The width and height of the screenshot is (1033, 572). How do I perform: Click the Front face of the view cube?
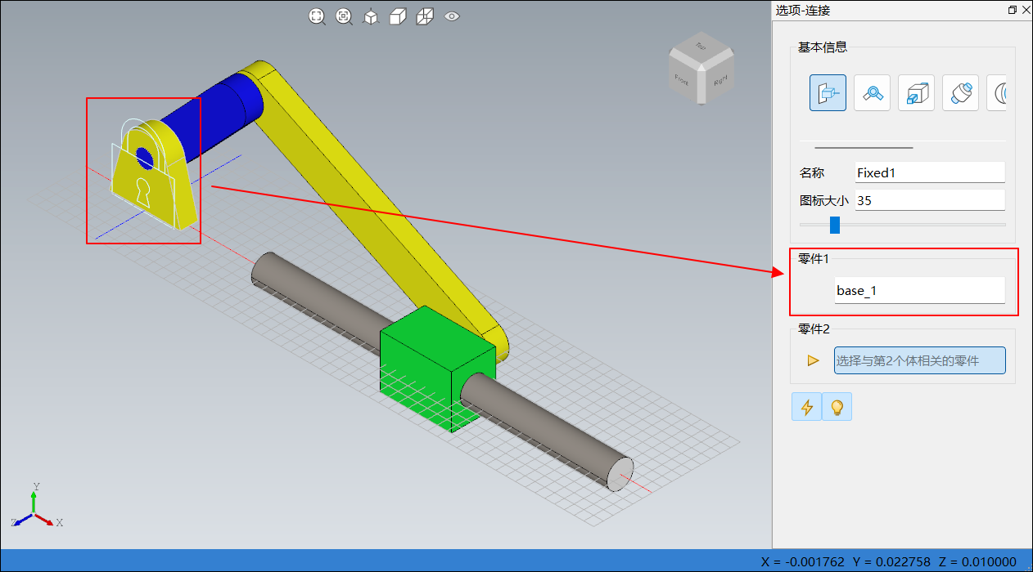click(x=682, y=78)
